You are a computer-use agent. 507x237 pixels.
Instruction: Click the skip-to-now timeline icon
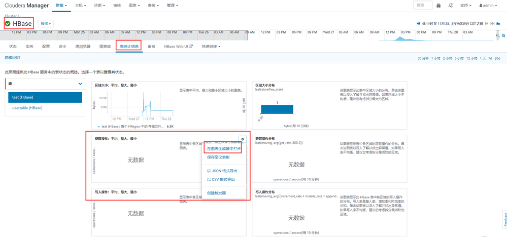click(492, 23)
